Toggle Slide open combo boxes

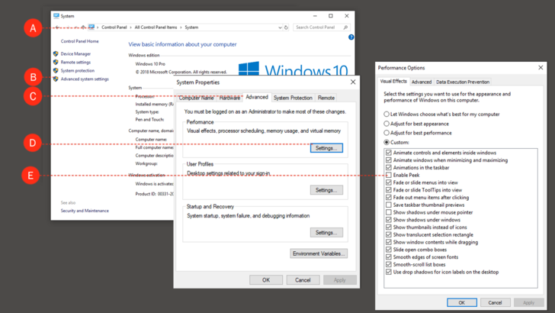pyautogui.click(x=389, y=250)
